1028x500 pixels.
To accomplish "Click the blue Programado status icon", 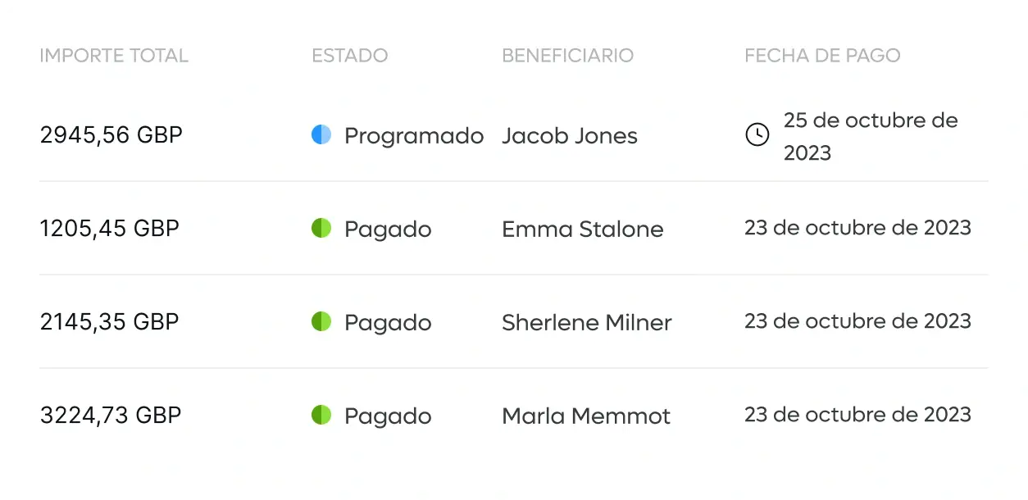I will pyautogui.click(x=321, y=135).
